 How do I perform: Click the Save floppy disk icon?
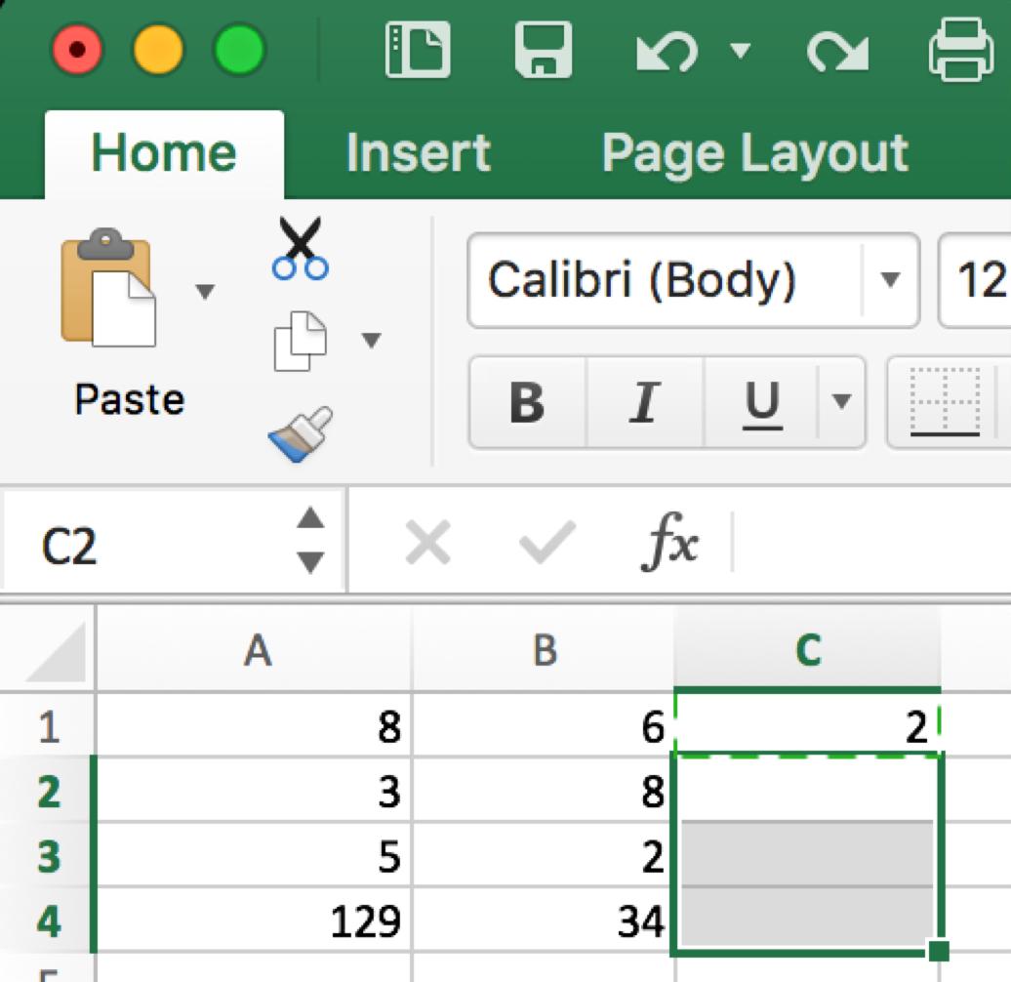click(543, 50)
